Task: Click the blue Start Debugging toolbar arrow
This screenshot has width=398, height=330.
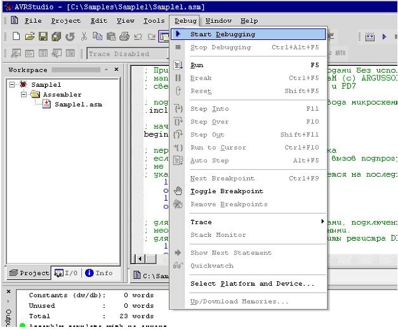Action: coord(385,37)
